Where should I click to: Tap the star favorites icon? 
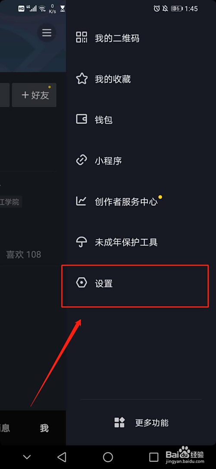(82, 78)
